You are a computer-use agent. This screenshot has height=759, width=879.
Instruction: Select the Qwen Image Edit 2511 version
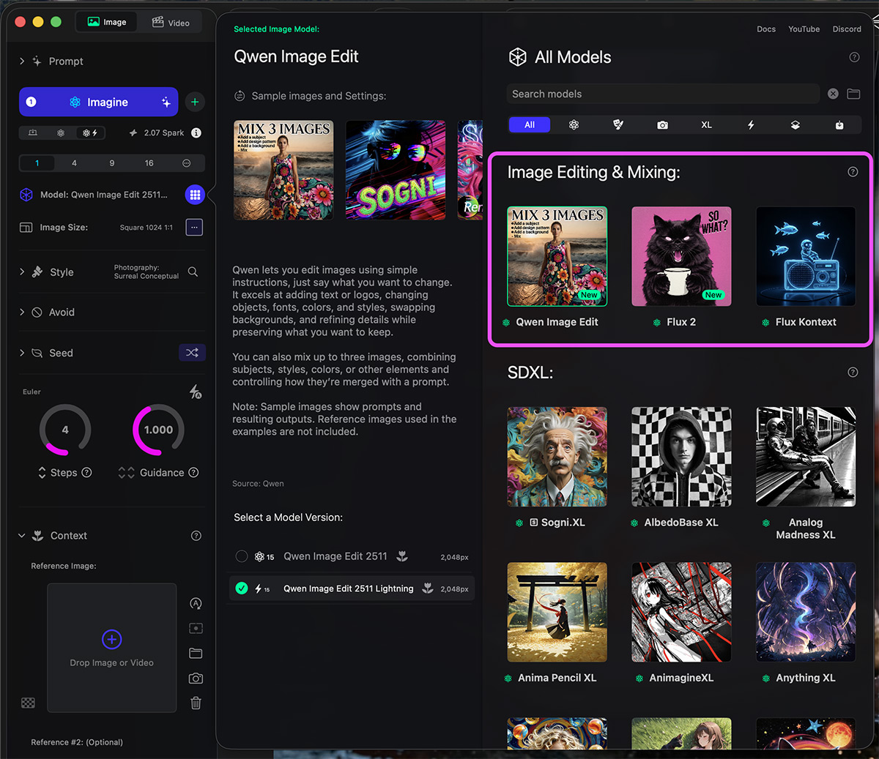pos(242,556)
